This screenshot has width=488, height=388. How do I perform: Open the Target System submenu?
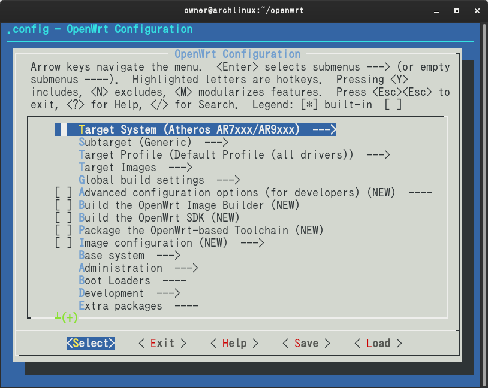pos(195,130)
